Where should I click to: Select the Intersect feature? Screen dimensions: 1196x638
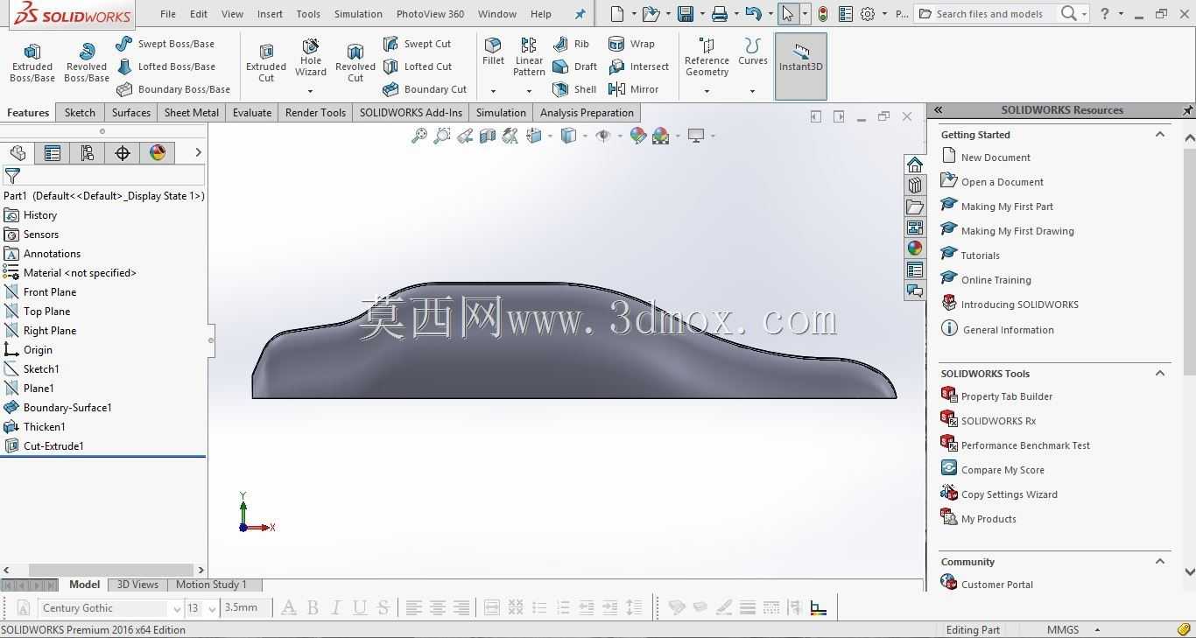[x=638, y=67]
